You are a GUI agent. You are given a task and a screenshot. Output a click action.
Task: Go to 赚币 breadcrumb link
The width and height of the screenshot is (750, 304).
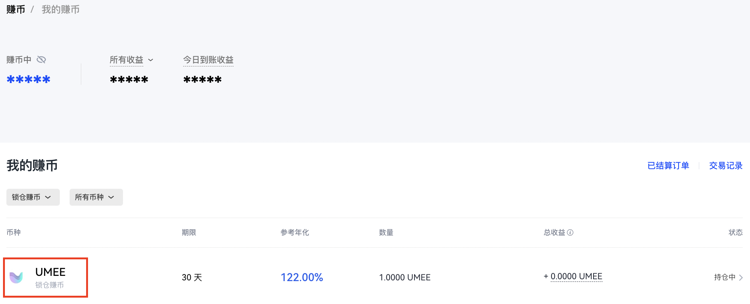16,9
